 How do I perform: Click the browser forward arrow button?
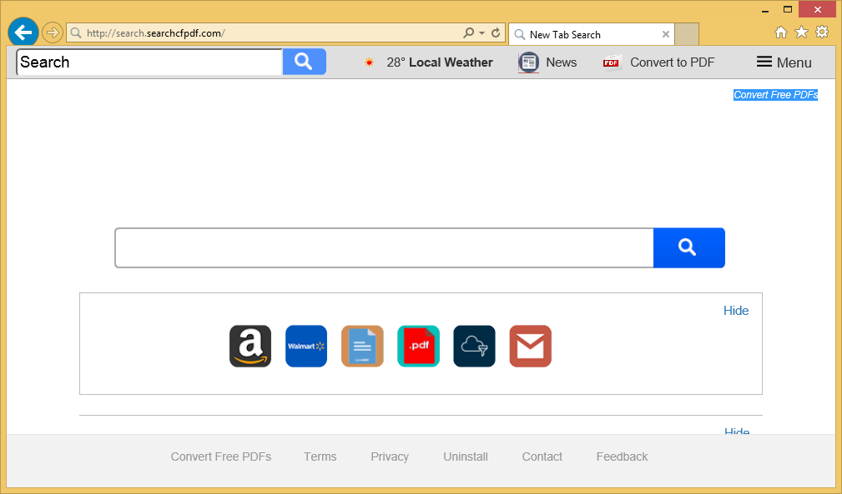52,33
